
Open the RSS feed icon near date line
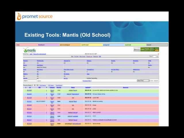[x=158, y=54]
